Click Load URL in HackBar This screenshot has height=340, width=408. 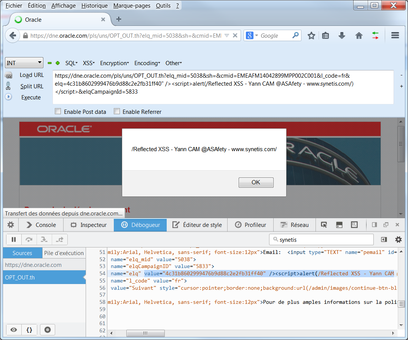32,75
